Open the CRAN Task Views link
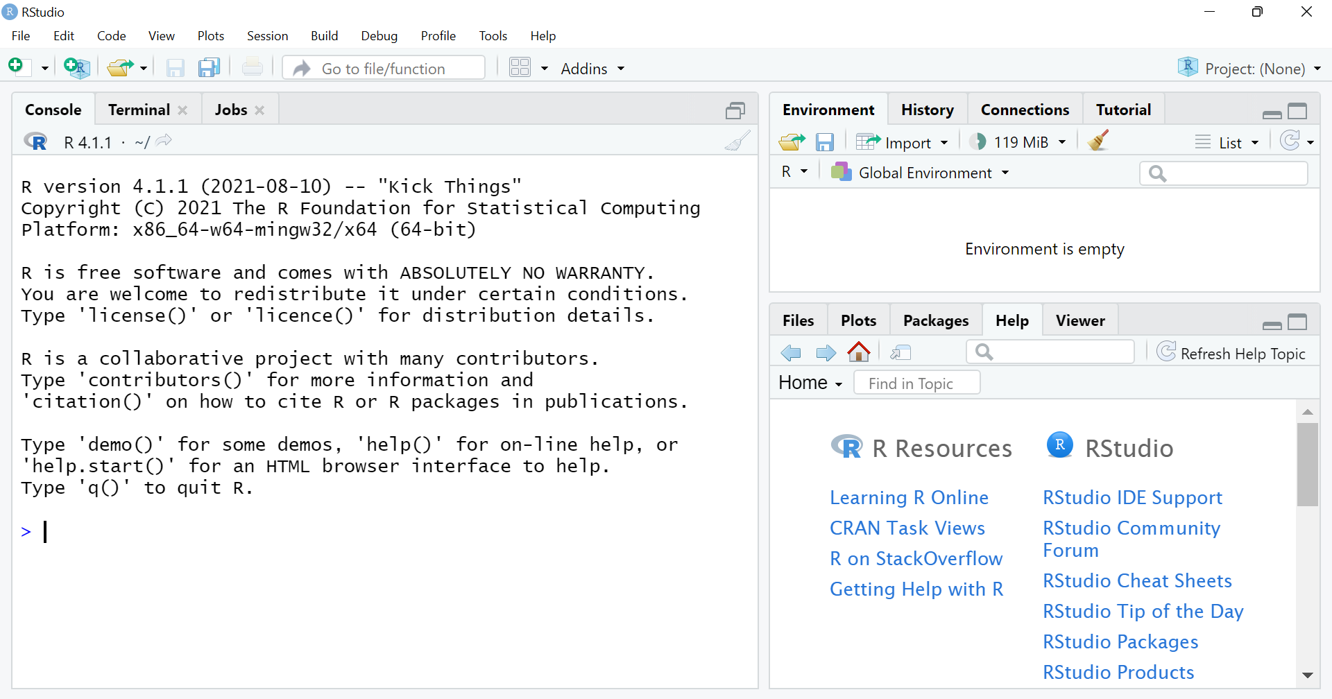 tap(907, 528)
